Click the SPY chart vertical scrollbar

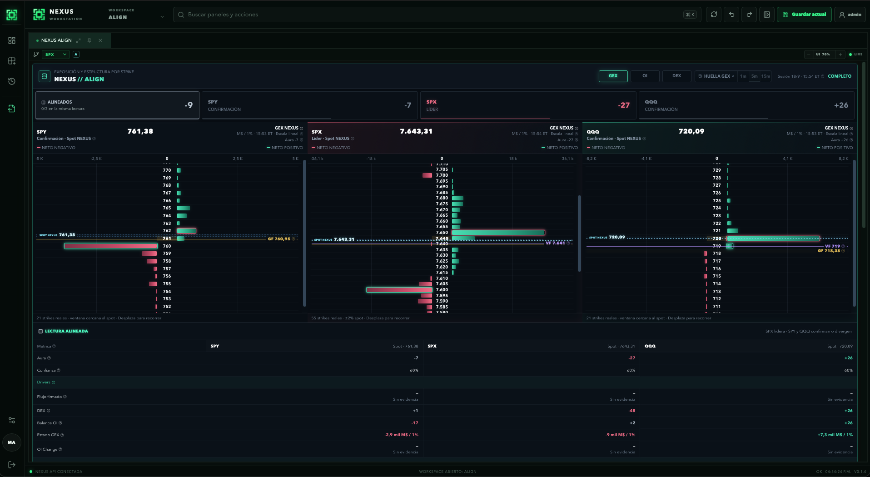tap(304, 233)
